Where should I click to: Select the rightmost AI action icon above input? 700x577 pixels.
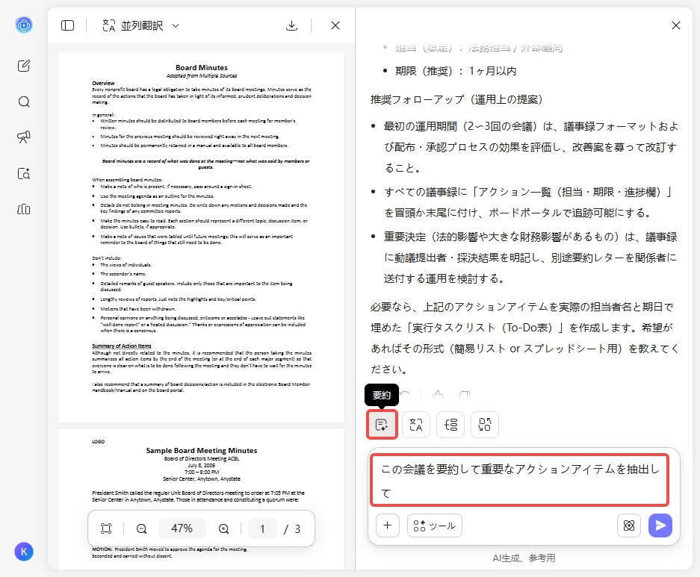point(484,424)
